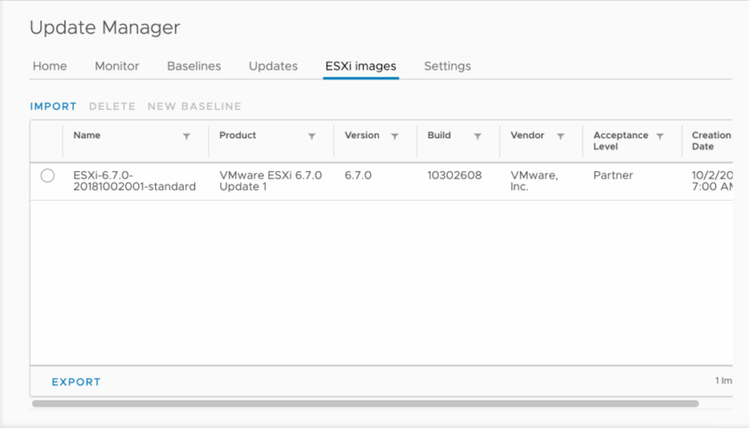Click the Vendor column filter icon
The height and width of the screenshot is (428, 749).
coord(561,136)
